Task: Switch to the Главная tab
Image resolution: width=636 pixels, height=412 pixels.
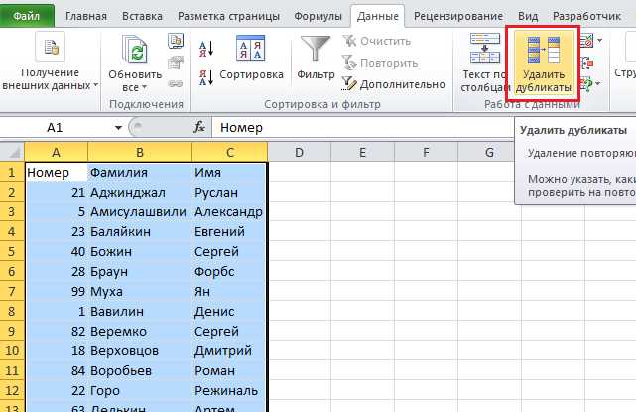Action: 86,16
